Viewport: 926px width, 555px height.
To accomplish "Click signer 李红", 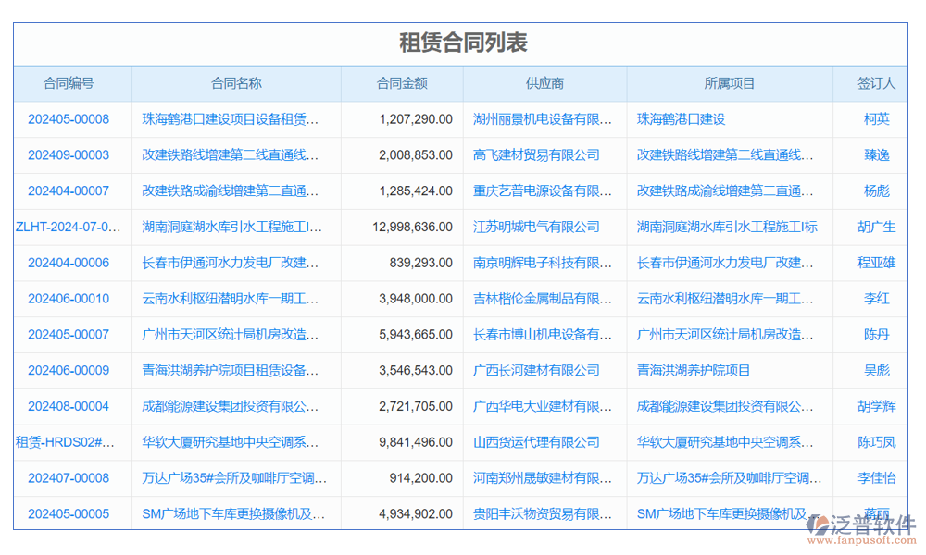I will 876,299.
